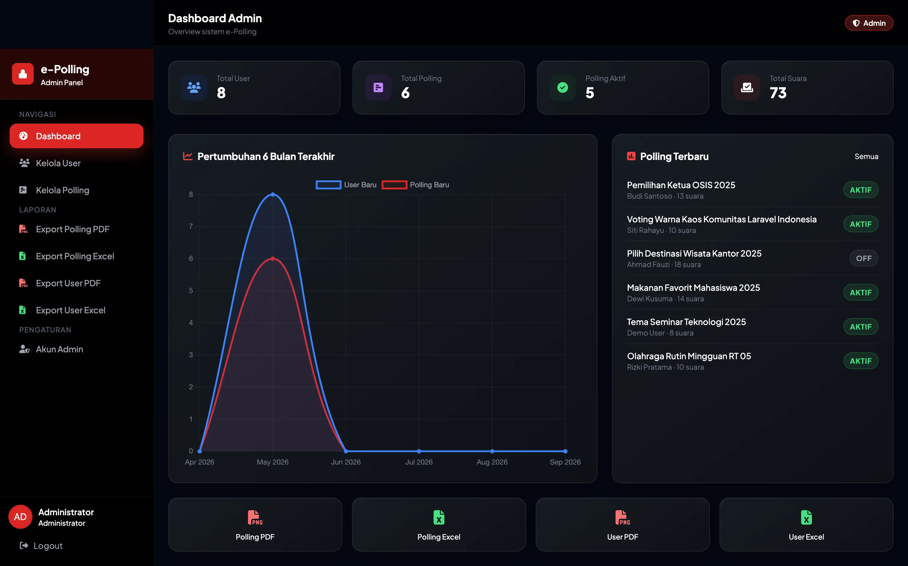Viewport: 908px width, 566px height.
Task: Click the Polling Aktif green check icon
Action: [562, 88]
